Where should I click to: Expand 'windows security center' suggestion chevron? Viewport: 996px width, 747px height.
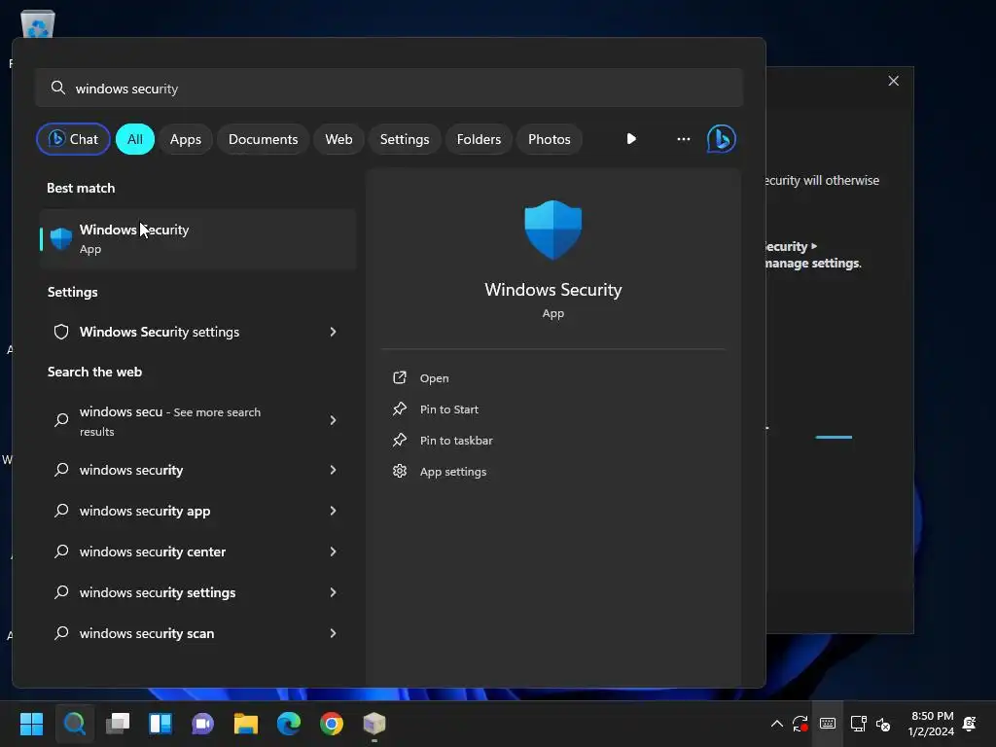click(x=333, y=551)
